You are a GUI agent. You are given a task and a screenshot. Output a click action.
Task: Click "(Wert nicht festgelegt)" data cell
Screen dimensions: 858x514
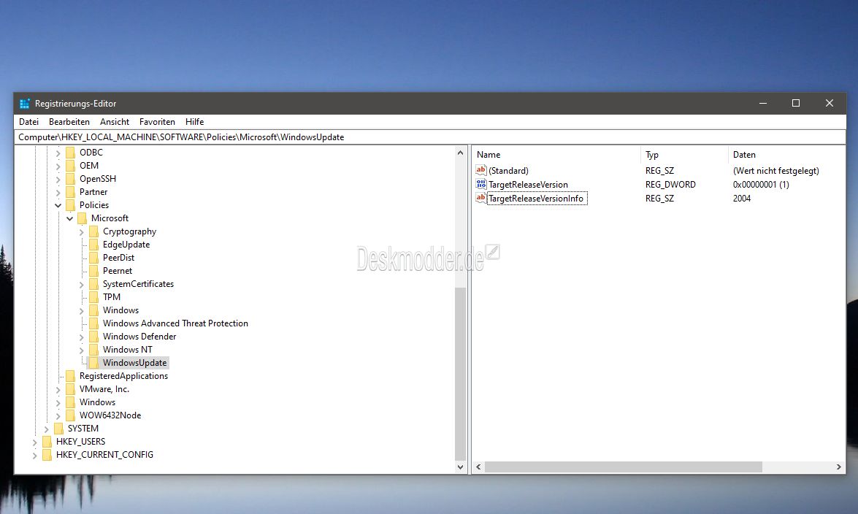click(x=776, y=171)
